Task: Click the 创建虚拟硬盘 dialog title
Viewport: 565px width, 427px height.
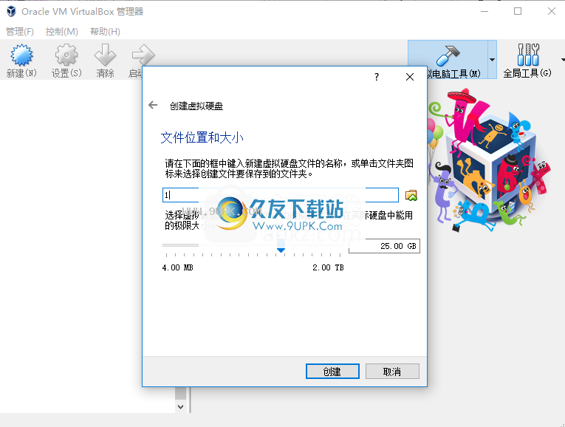Action: point(196,106)
